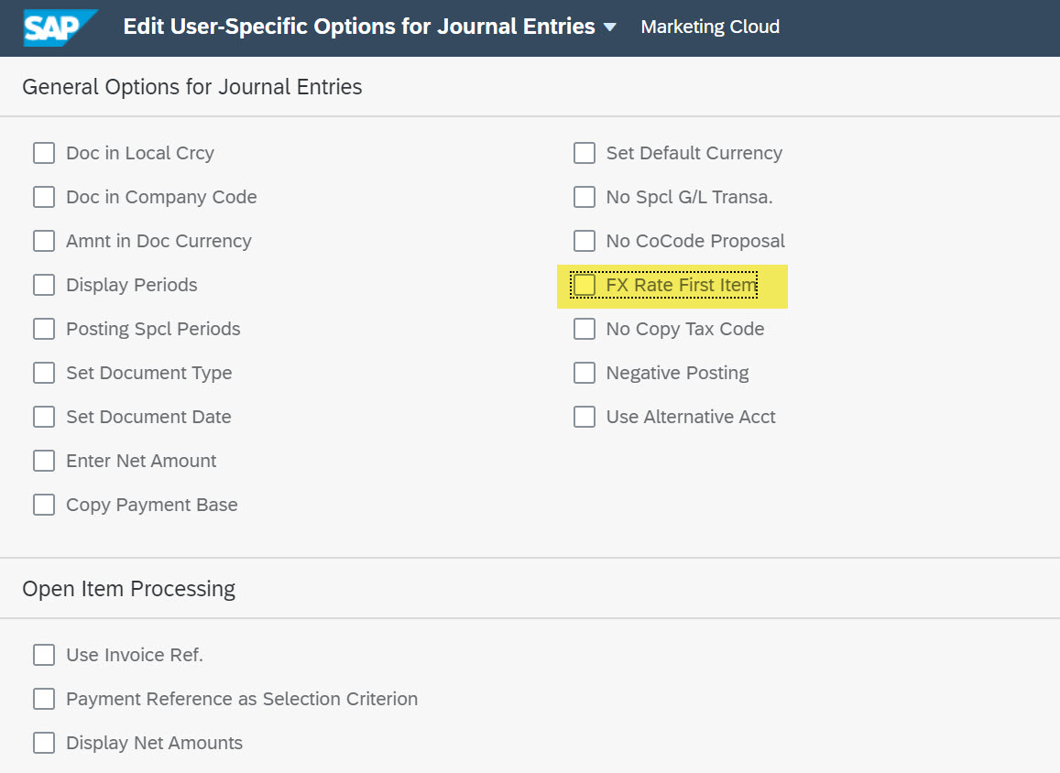Enable the Enter Net Amount checkbox
The height and width of the screenshot is (773, 1060).
tap(44, 460)
